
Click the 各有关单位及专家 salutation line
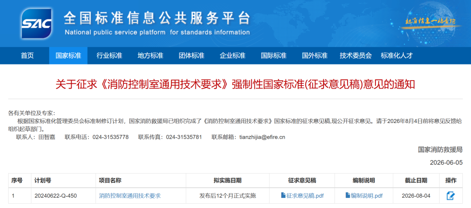pos(32,113)
